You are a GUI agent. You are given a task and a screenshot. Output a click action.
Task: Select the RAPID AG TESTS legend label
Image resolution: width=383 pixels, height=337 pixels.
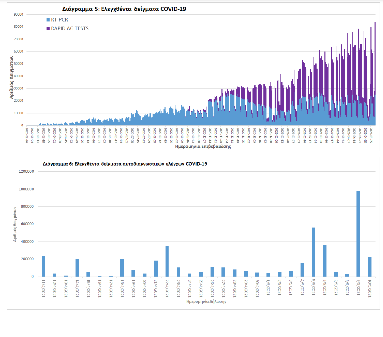tap(70, 29)
